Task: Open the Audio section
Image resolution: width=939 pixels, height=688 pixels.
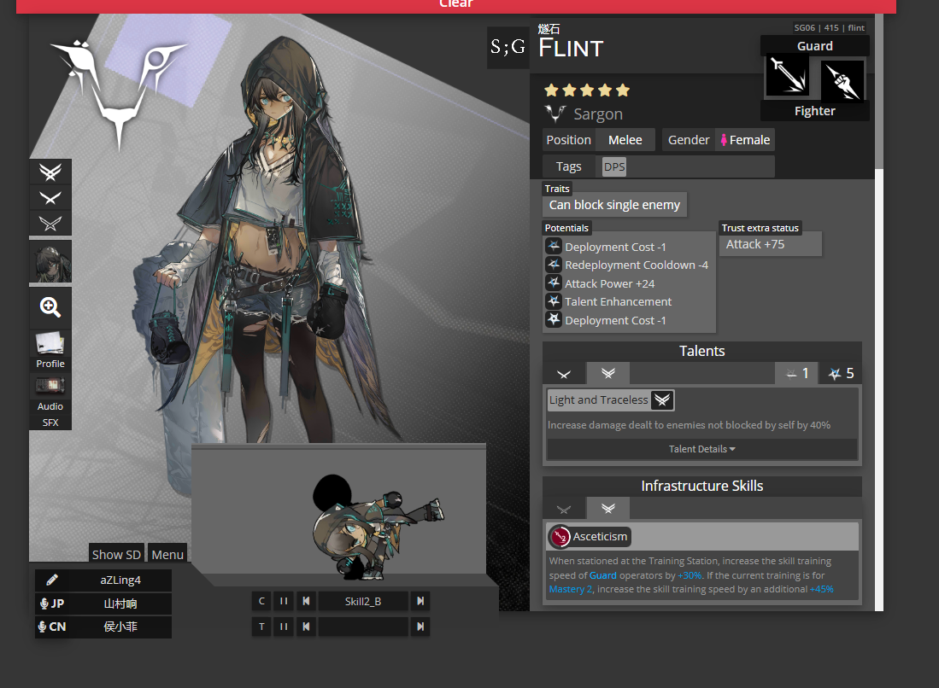Action: [50, 394]
